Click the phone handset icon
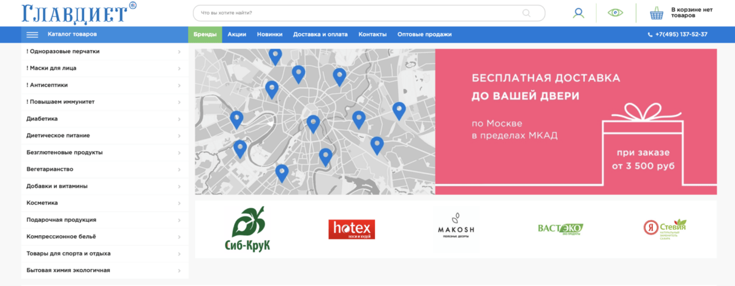 pos(650,35)
